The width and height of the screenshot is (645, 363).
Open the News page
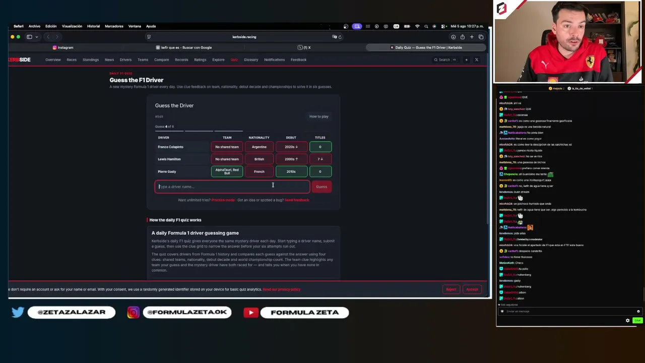coord(109,59)
